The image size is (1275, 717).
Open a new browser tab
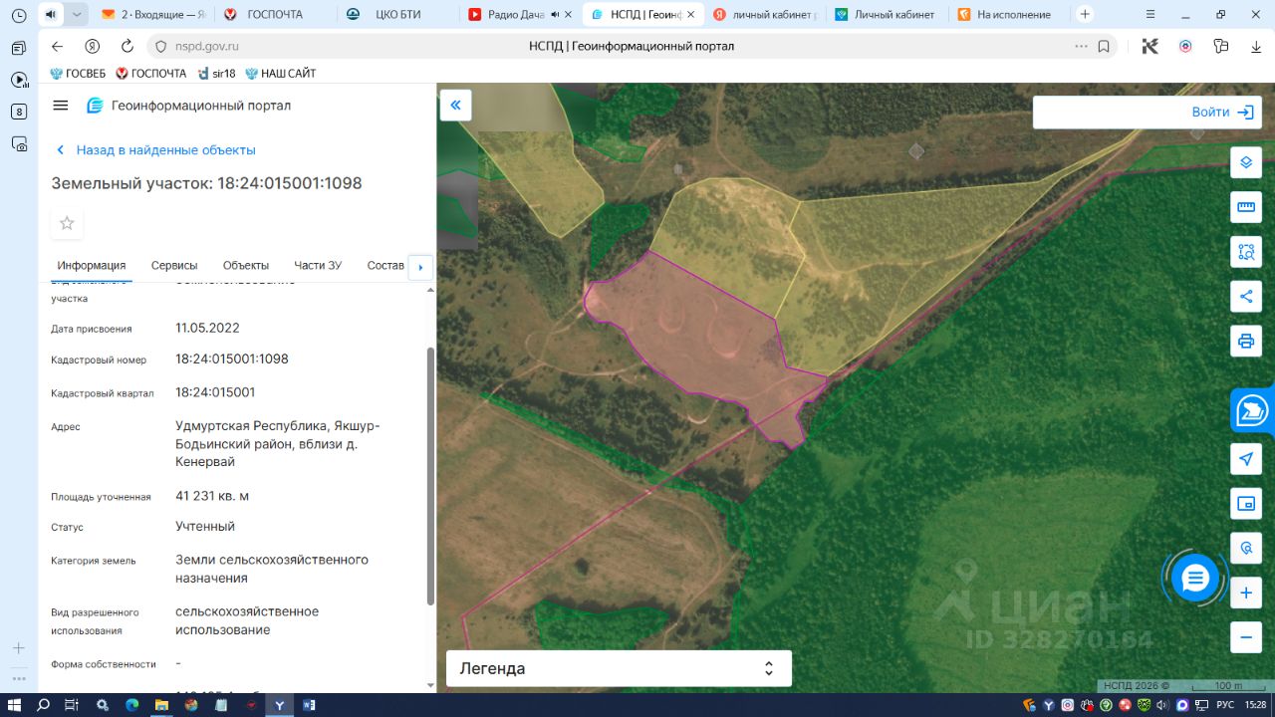1085,14
